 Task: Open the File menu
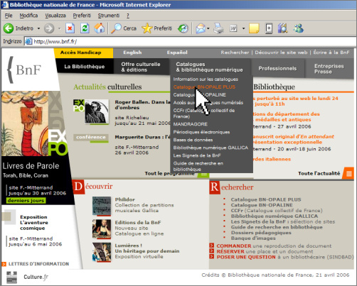[9, 16]
